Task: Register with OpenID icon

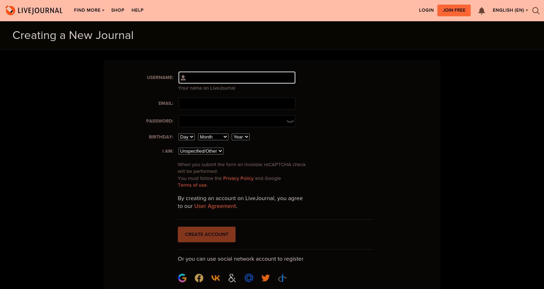Action: [x=282, y=278]
